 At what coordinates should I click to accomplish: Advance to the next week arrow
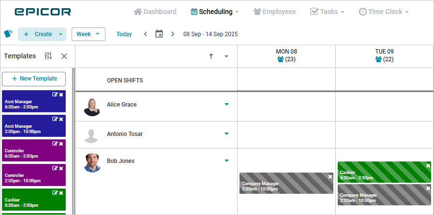pyautogui.click(x=173, y=34)
